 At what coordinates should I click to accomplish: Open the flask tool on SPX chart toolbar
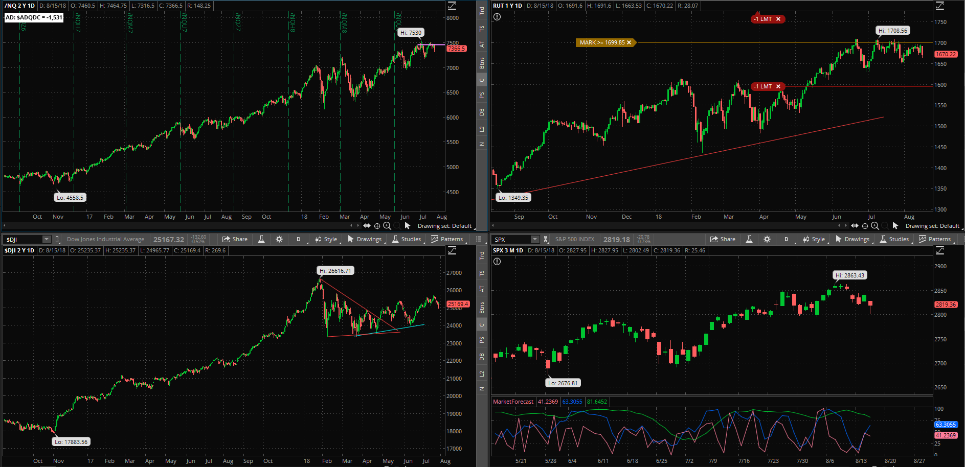pos(749,239)
